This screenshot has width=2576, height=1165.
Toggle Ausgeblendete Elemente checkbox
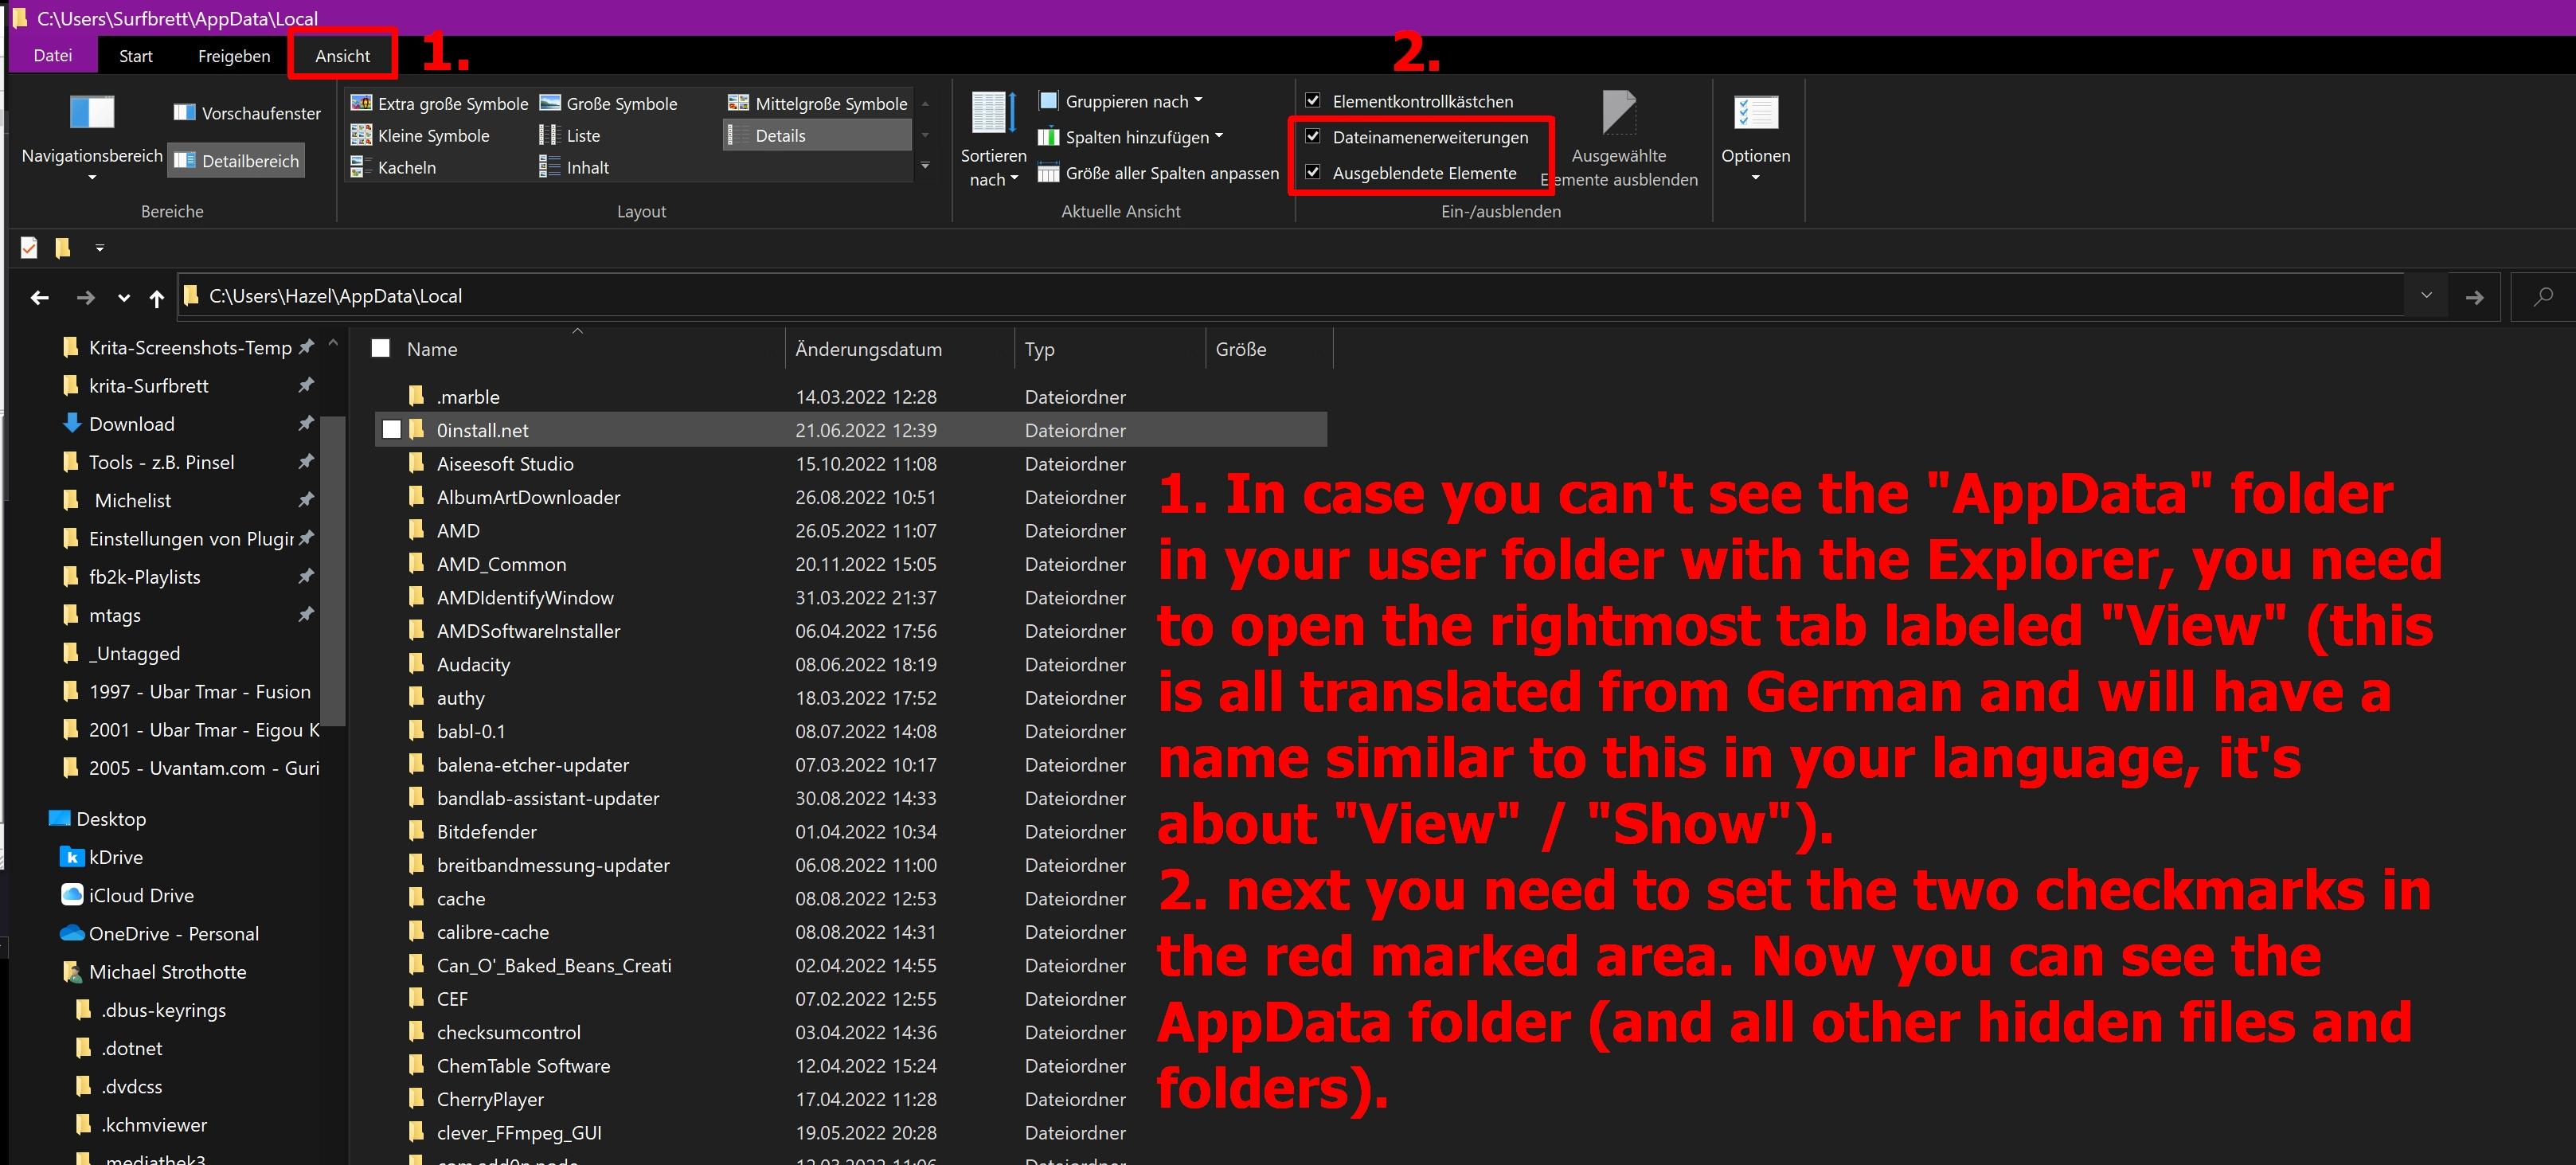tap(1314, 172)
